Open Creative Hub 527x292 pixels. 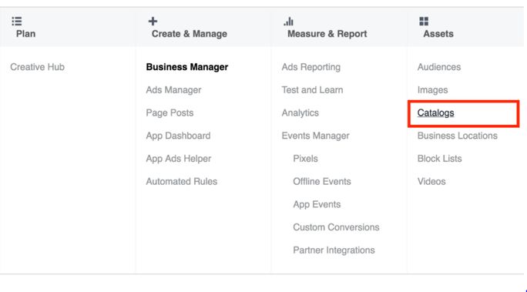(37, 67)
